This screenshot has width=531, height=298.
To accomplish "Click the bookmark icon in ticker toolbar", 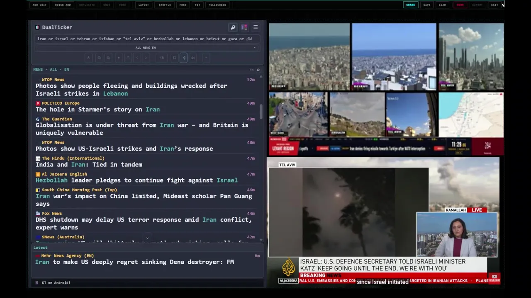I will tap(175, 58).
